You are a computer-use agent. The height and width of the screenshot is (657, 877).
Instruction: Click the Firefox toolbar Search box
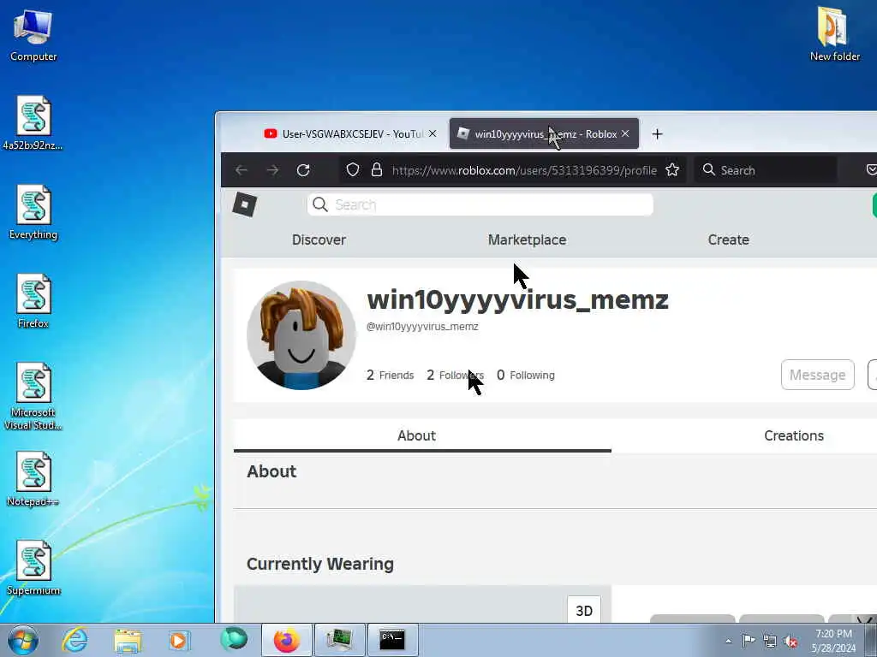pos(765,170)
